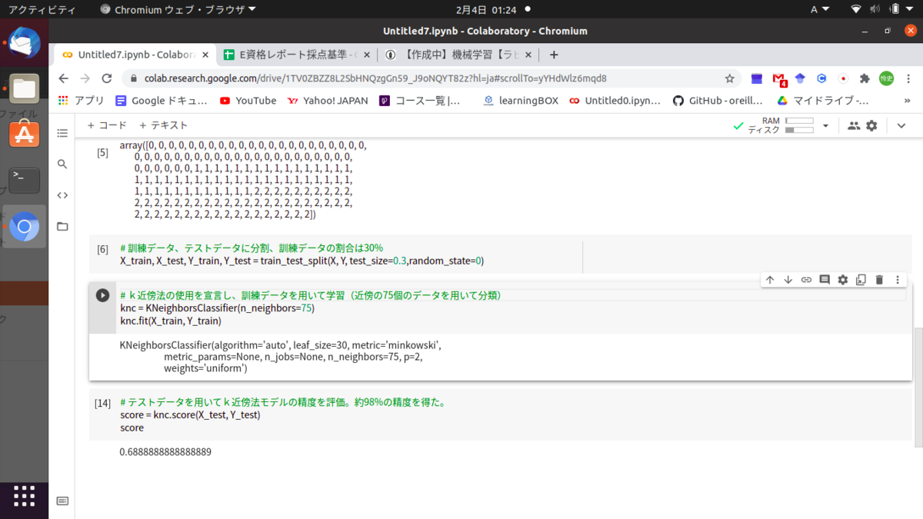Open the Files sidebar panel
The height and width of the screenshot is (519, 923).
coord(62,226)
